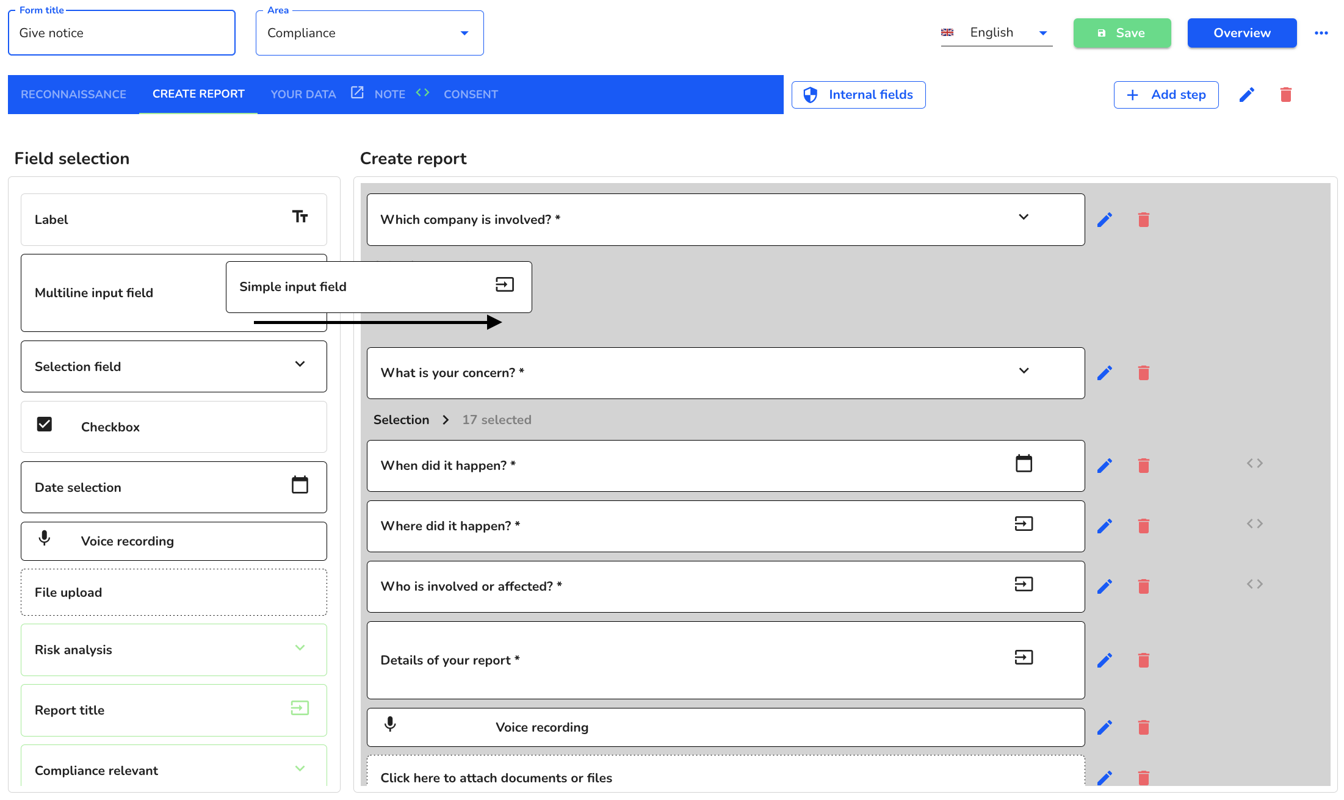Viewport: 1344px width, 800px height.
Task: Delete the Voice recording field in report
Action: pyautogui.click(x=1143, y=727)
